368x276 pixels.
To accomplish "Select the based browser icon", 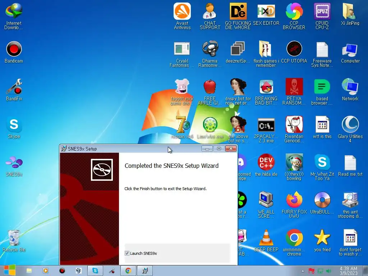I will pos(322,92).
